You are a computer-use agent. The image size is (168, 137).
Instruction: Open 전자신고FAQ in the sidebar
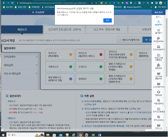158,118
